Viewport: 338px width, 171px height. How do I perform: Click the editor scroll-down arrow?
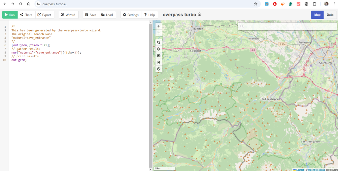[151, 169]
